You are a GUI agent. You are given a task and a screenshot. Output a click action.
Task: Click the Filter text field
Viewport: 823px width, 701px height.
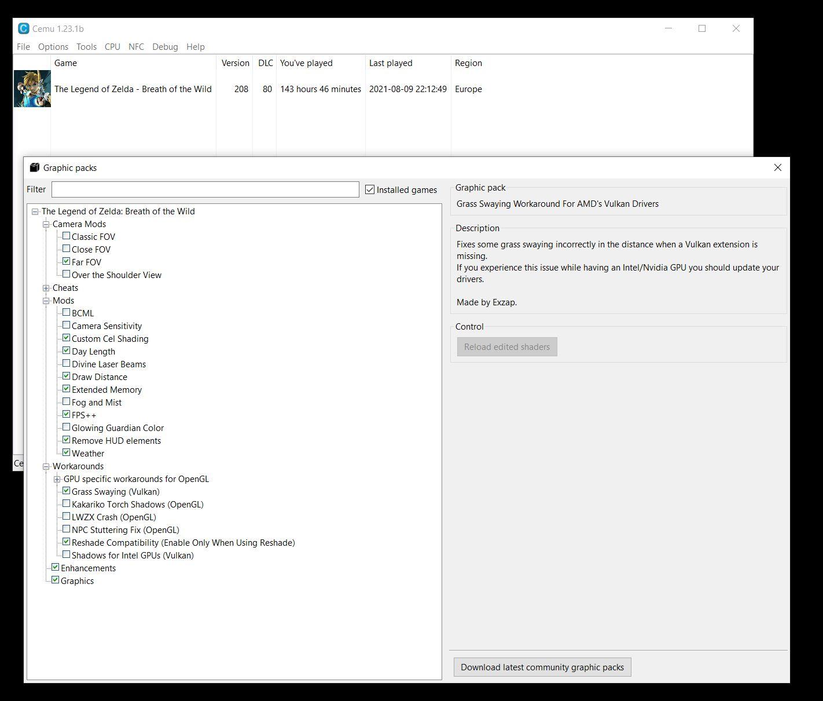(205, 189)
